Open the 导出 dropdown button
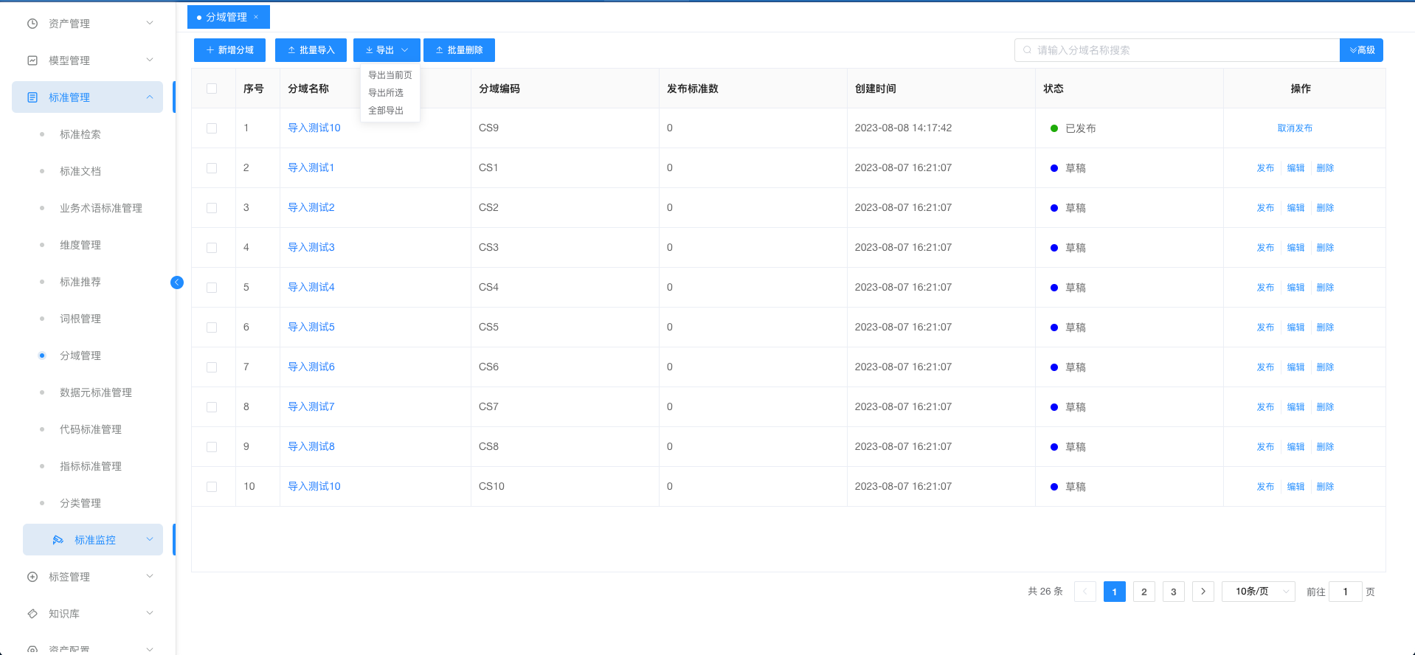The height and width of the screenshot is (655, 1415). tap(387, 50)
